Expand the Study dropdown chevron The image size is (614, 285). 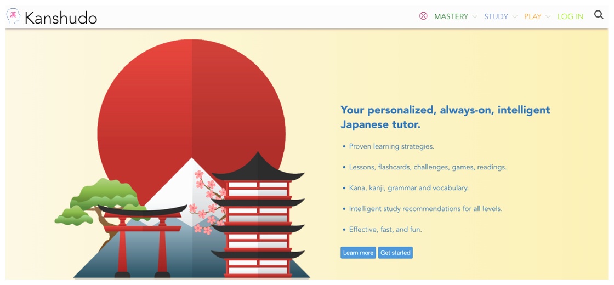click(x=515, y=17)
